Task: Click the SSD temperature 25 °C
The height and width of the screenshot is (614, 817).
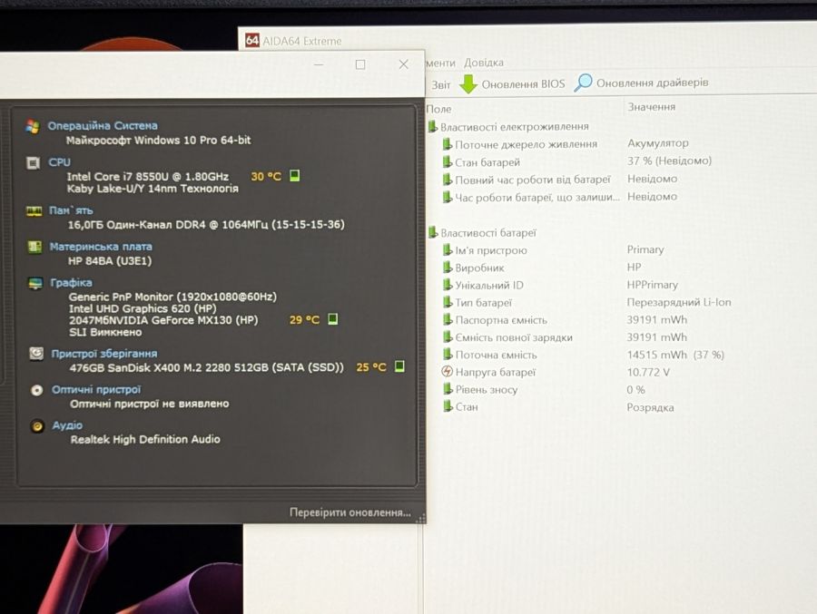Action: [371, 367]
